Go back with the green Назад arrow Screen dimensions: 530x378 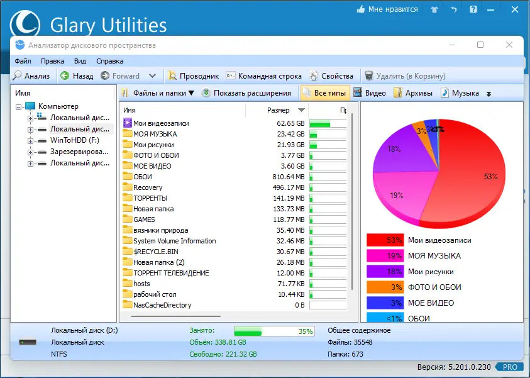[65, 75]
